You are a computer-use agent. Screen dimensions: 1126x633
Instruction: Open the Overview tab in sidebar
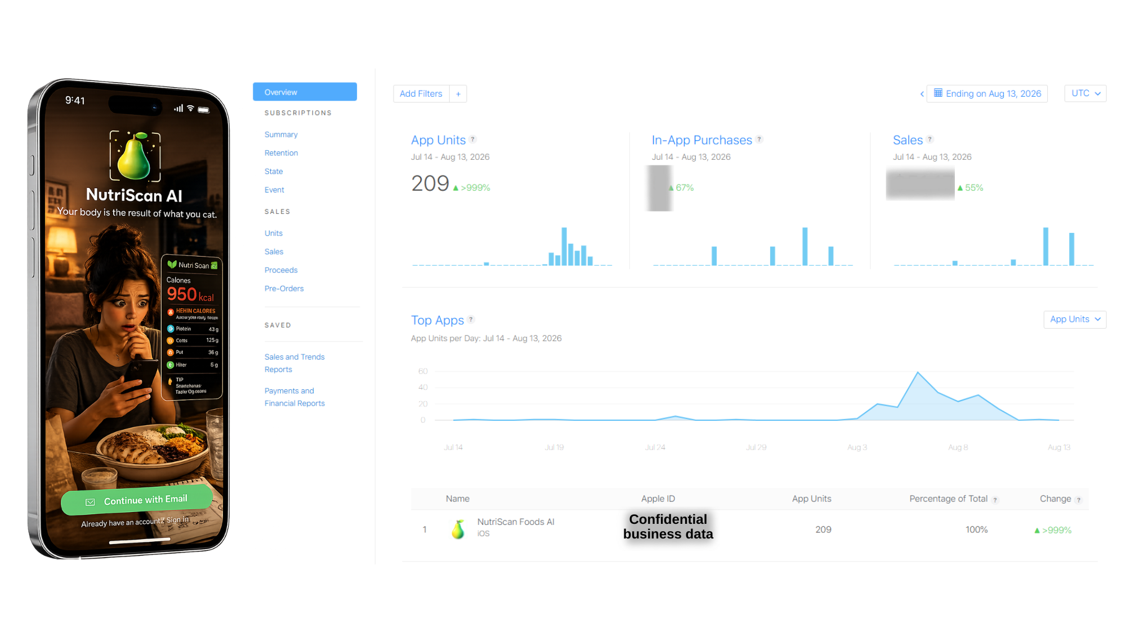305,92
